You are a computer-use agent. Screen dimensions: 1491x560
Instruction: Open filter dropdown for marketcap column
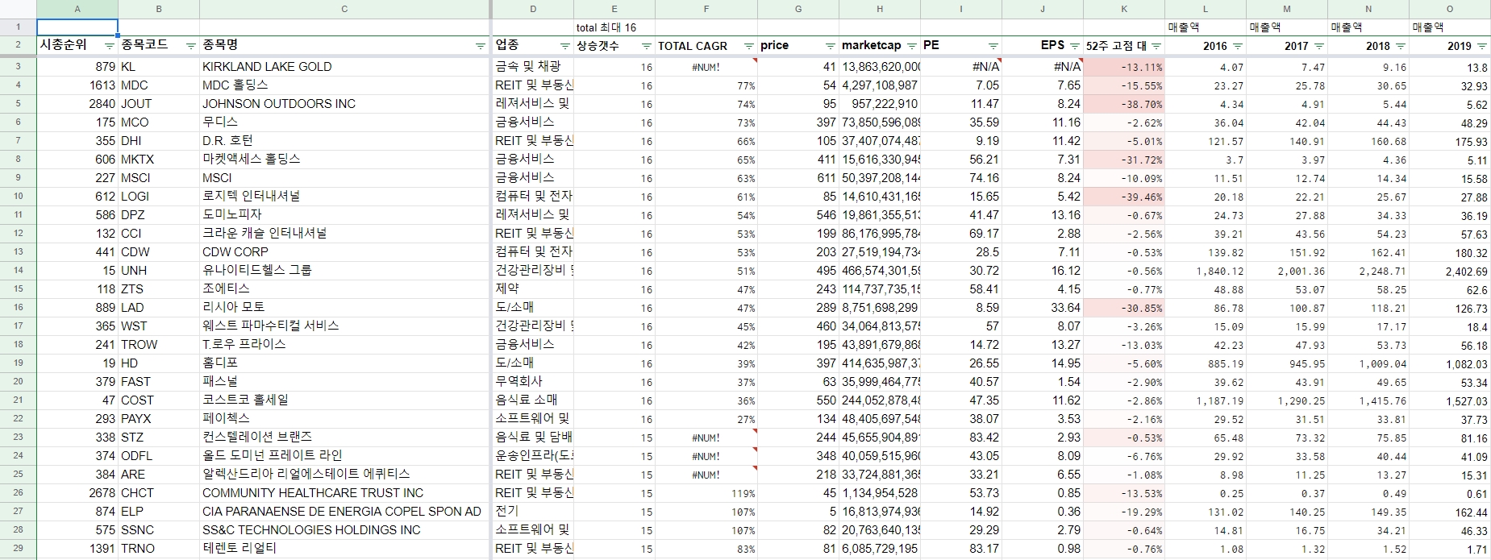click(x=911, y=46)
